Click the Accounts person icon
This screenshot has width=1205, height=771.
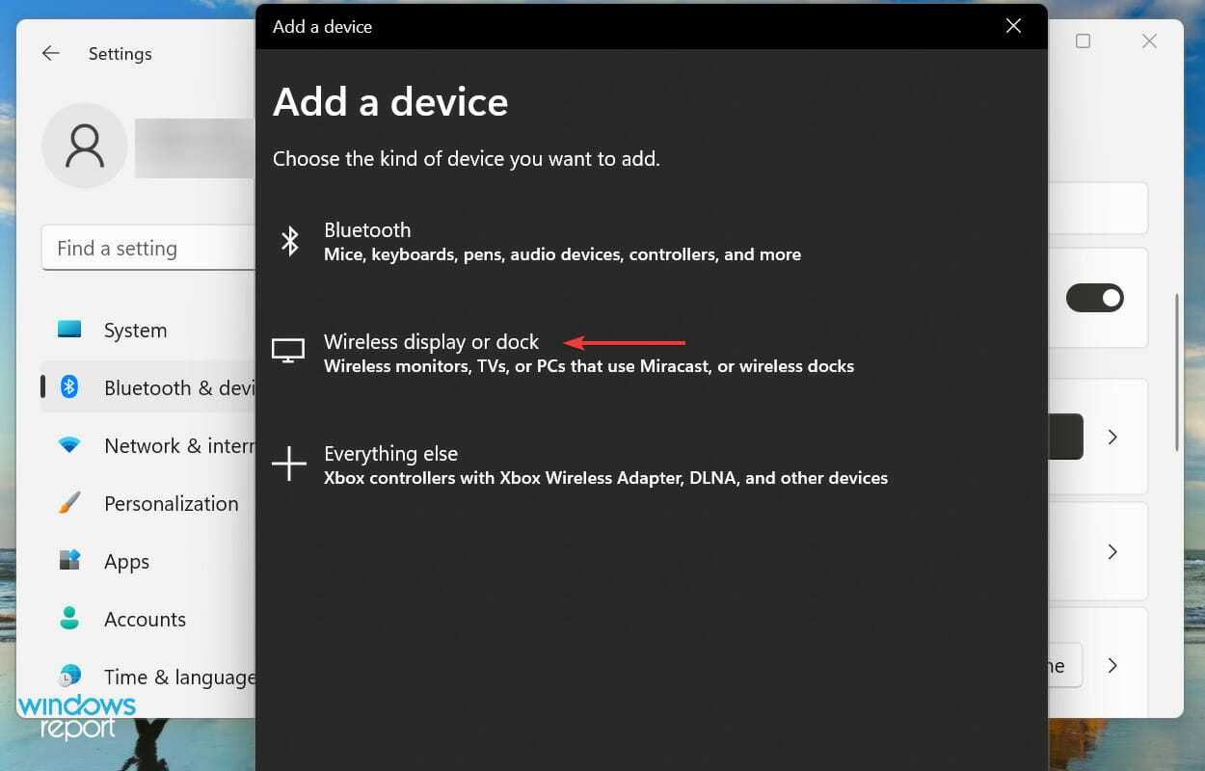click(x=69, y=619)
